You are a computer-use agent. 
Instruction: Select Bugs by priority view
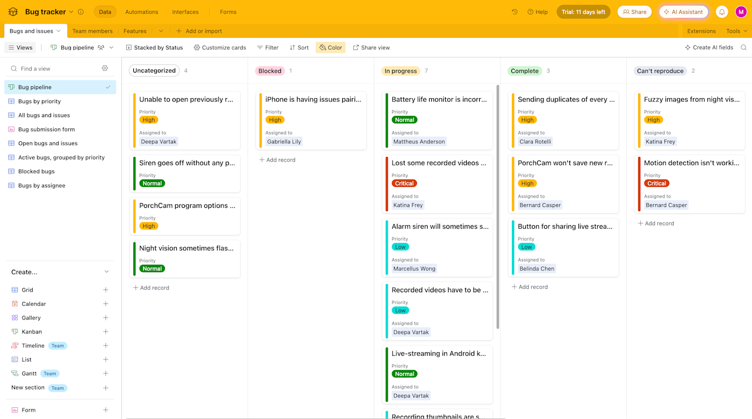60,101
